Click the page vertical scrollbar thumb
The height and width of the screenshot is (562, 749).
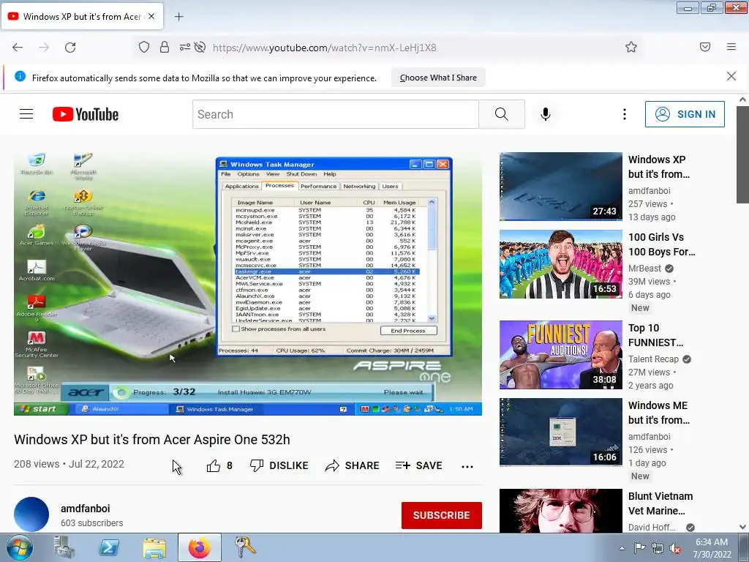coord(742,154)
